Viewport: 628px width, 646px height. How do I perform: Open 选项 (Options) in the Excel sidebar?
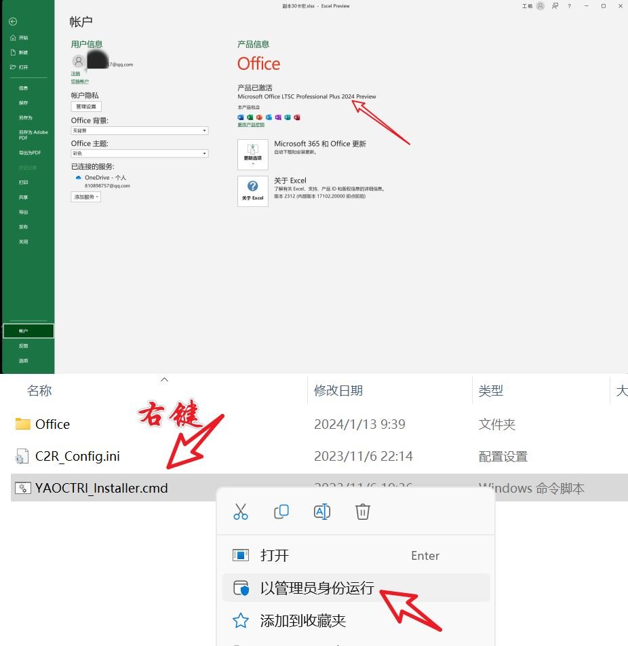23,361
